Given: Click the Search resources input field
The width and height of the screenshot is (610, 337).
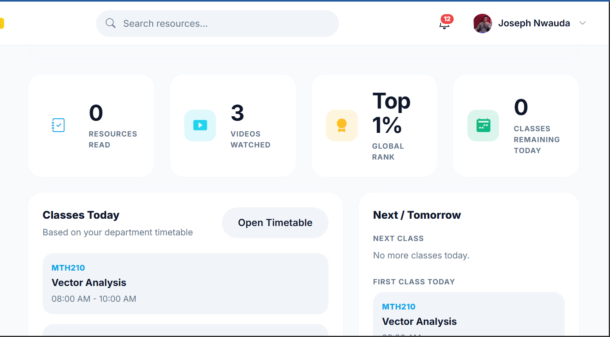Looking at the screenshot, I should tap(217, 23).
